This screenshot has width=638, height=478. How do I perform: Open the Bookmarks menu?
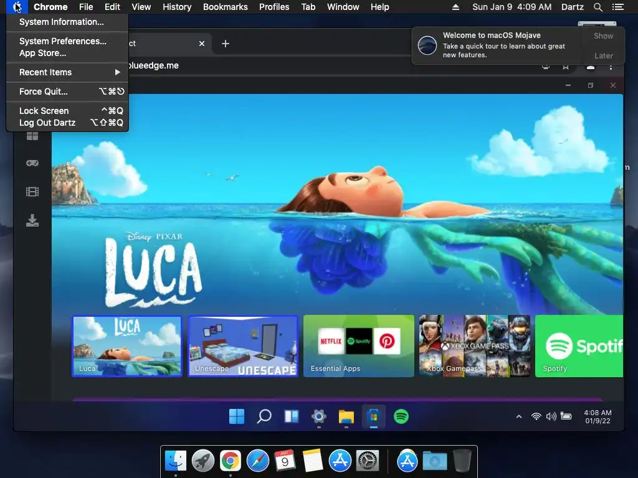pyautogui.click(x=226, y=7)
